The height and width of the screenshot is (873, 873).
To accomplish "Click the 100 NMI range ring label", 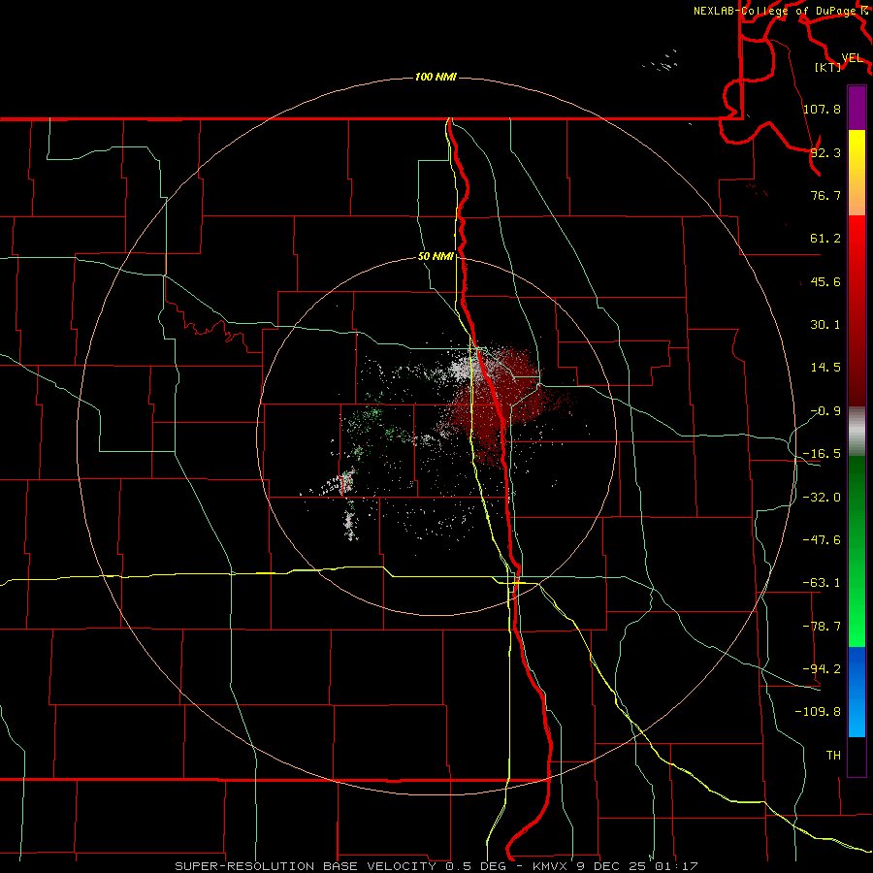I will click(436, 77).
